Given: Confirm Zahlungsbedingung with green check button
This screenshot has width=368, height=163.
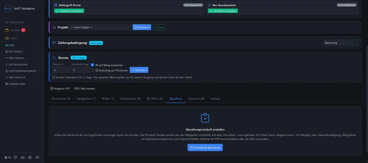Looking at the screenshot, I should click(x=355, y=43).
